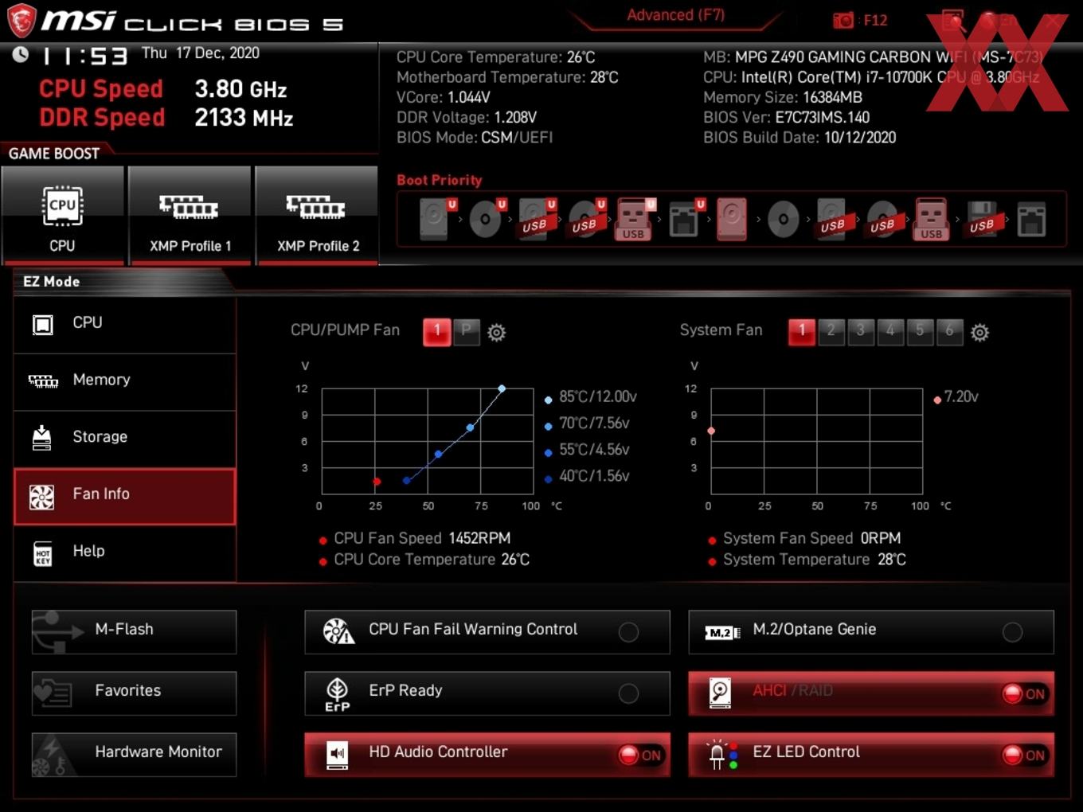The height and width of the screenshot is (812, 1083).
Task: Select System Fan 3 button
Action: click(860, 331)
